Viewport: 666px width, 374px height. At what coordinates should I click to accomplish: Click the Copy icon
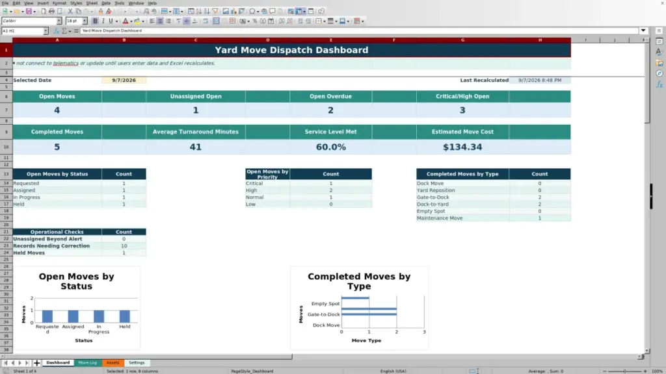point(78,11)
